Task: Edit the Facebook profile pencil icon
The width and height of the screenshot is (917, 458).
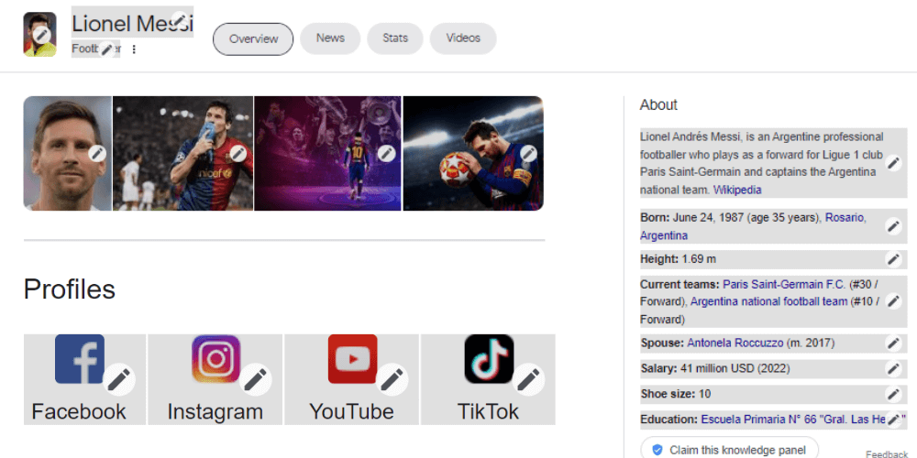Action: pos(119,379)
